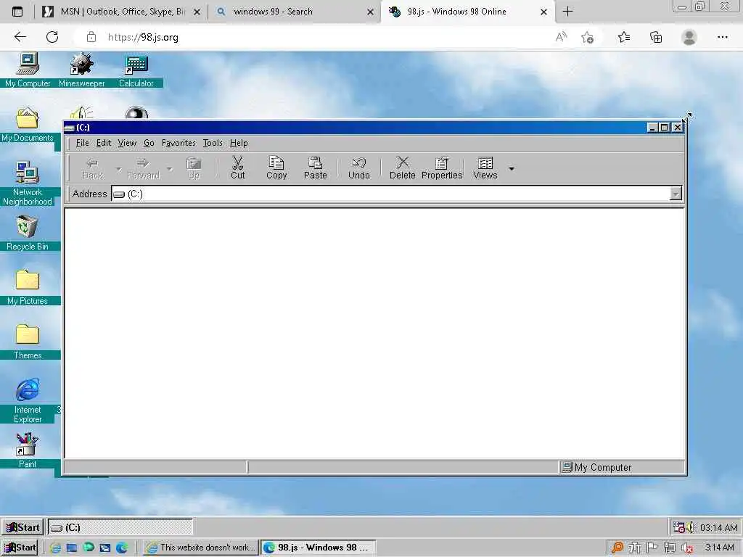This screenshot has width=743, height=557.
Task: Expand the Views dropdown arrow
Action: [x=512, y=168]
